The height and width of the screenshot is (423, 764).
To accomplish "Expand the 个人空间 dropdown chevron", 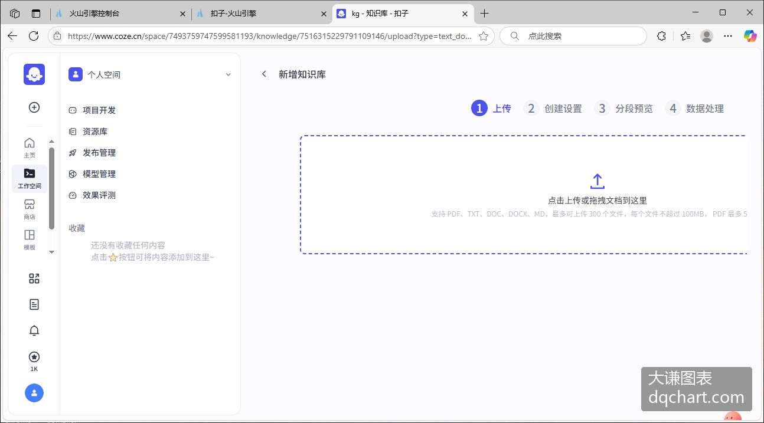I will pos(228,74).
